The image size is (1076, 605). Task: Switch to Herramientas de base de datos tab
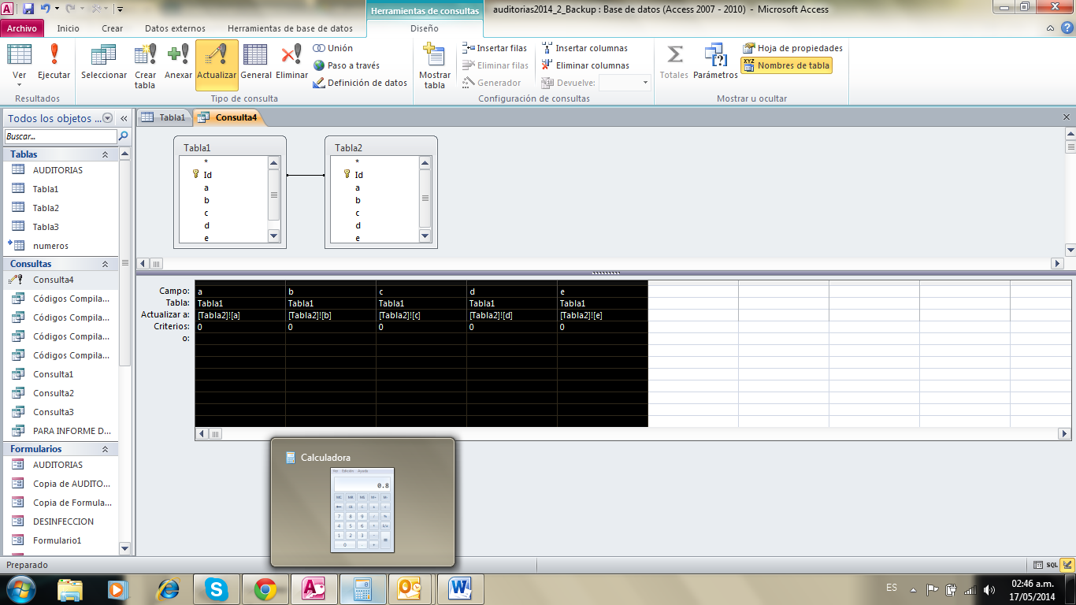coord(291,28)
